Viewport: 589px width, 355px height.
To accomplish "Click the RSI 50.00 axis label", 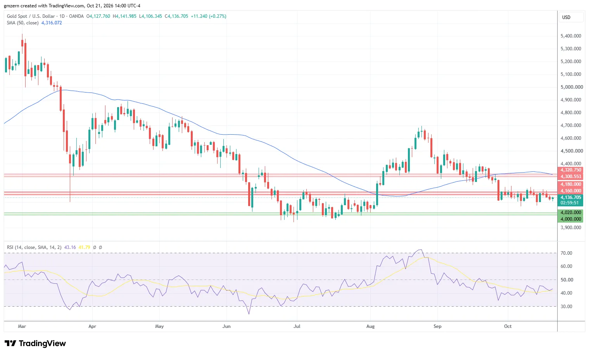I will (x=567, y=280).
